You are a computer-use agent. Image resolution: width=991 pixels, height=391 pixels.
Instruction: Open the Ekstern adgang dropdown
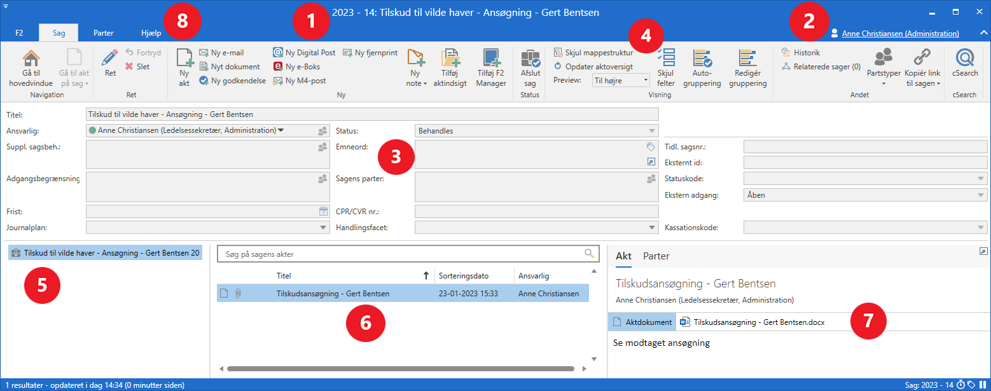980,195
